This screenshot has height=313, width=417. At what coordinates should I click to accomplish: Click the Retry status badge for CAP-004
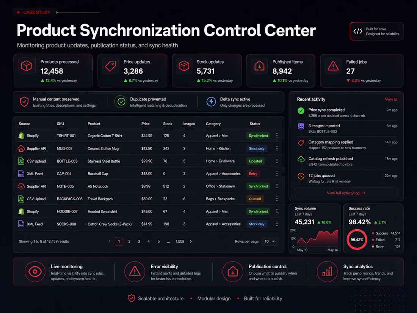253,173
